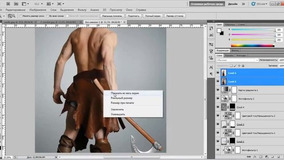Select the zoom in magnifier icon
Screen dimensions: 284x160
pos(10,16)
